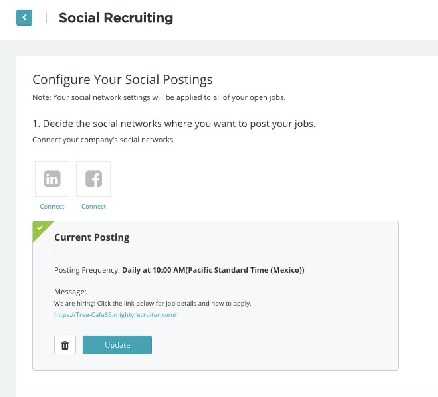Delete the current posting via trash icon
The height and width of the screenshot is (397, 438).
tap(65, 345)
